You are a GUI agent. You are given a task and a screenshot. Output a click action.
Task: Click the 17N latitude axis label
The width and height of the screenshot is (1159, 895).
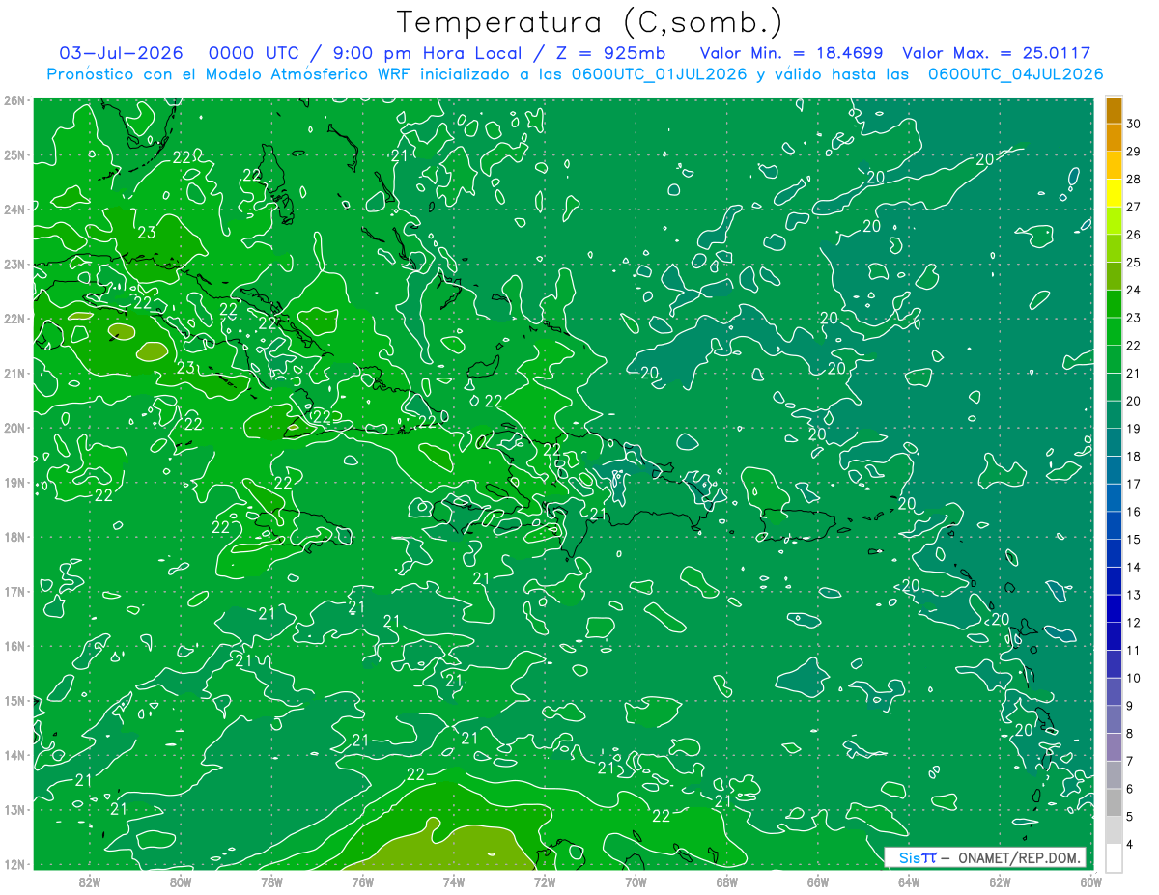14,591
